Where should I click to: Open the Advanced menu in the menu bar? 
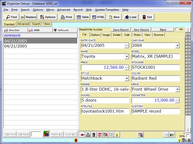[64, 10]
